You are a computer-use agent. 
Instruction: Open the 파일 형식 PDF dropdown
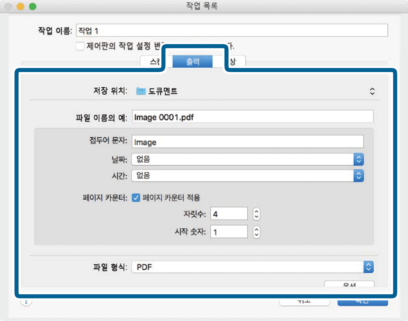tap(368, 267)
